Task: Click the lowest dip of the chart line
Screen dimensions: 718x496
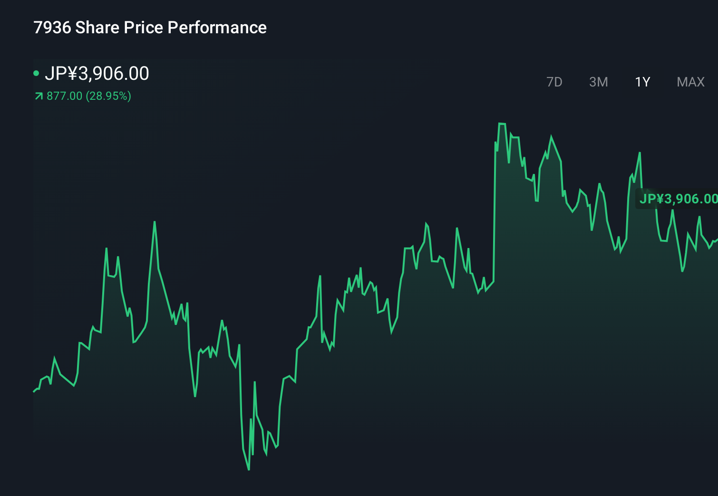Action: click(249, 469)
